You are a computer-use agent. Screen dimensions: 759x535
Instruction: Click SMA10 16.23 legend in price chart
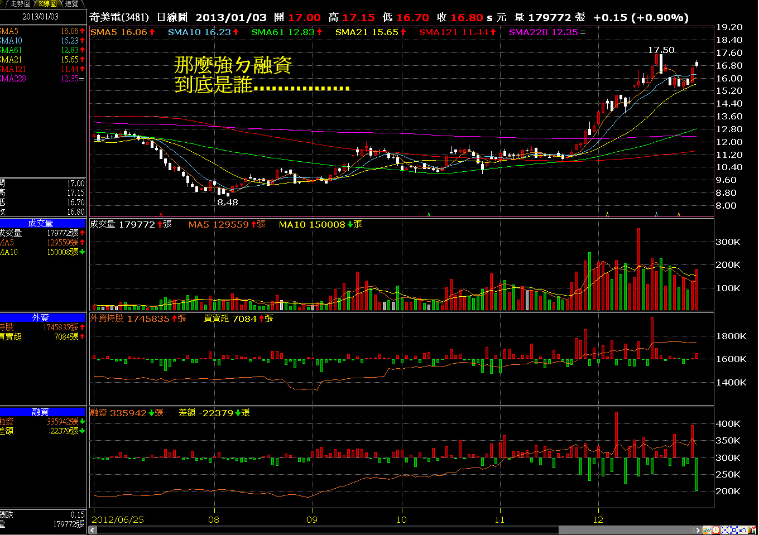pyautogui.click(x=204, y=32)
